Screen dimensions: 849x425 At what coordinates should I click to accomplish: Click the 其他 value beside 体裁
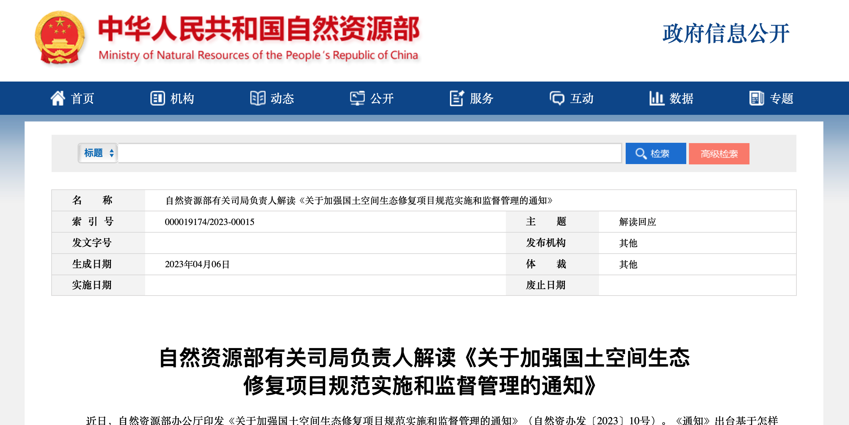pyautogui.click(x=628, y=264)
